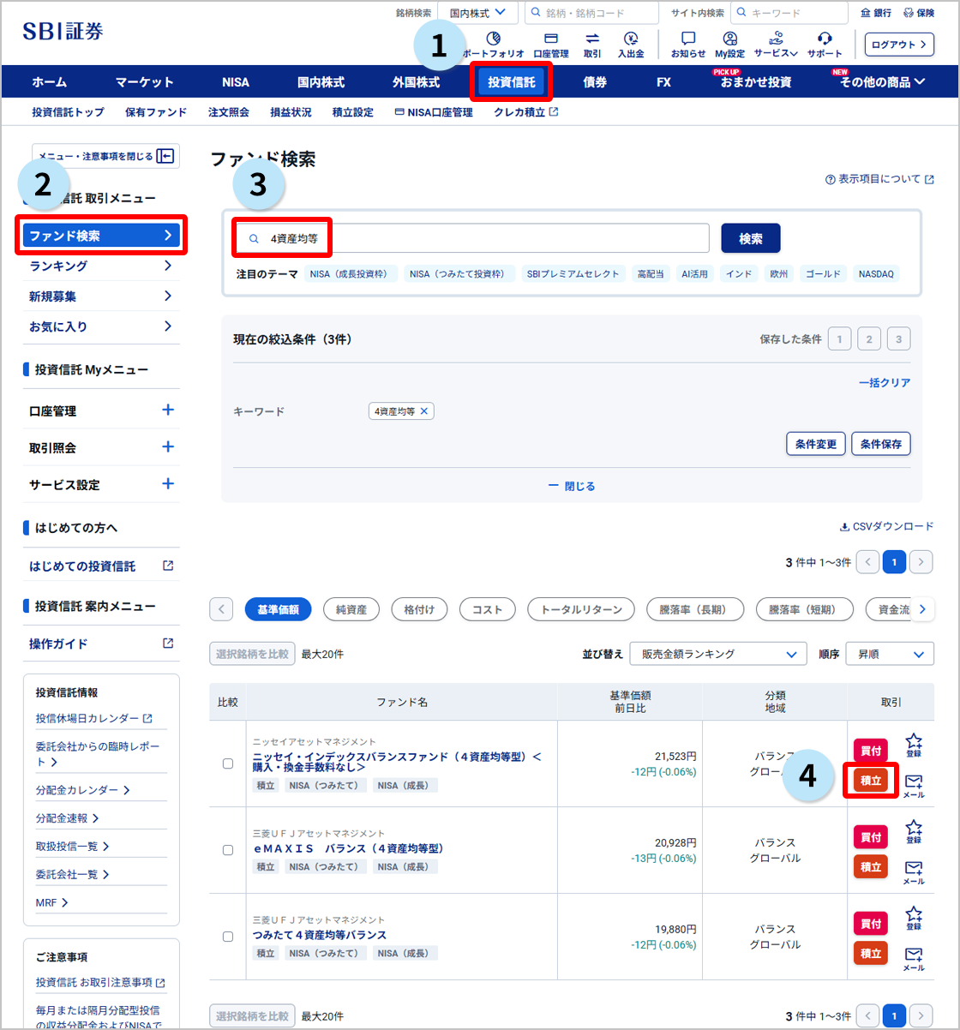Check the compare checkbox for eMAXIS バランス fund
Image resolution: width=960 pixels, height=1030 pixels.
(228, 849)
